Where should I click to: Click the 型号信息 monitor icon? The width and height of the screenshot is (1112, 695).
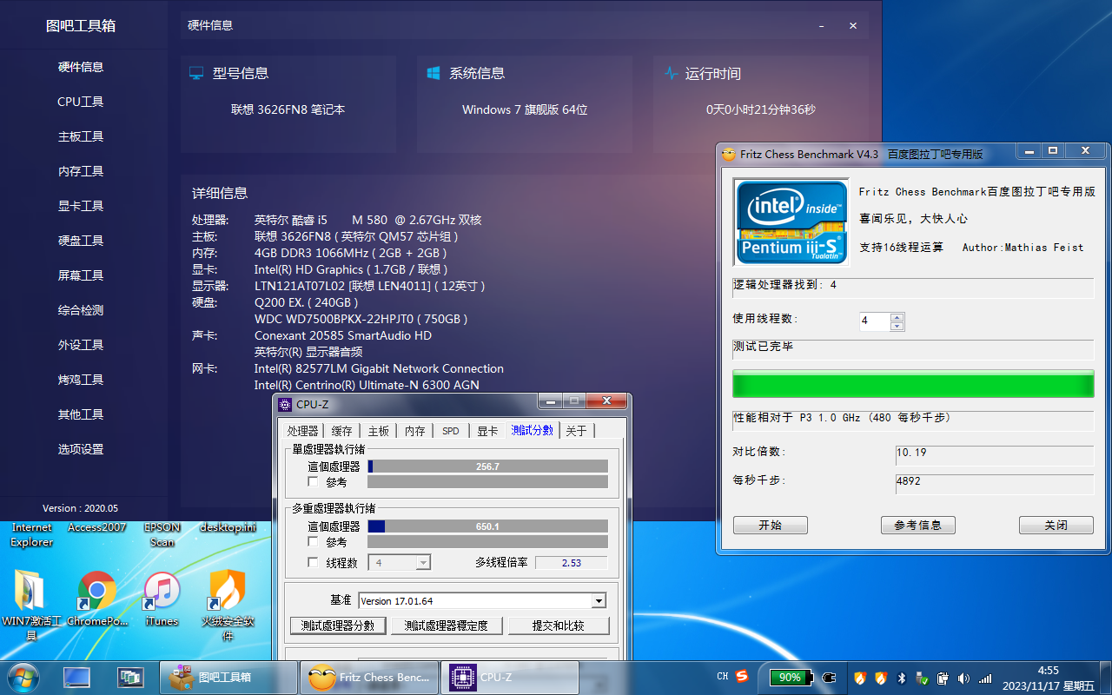pos(196,74)
